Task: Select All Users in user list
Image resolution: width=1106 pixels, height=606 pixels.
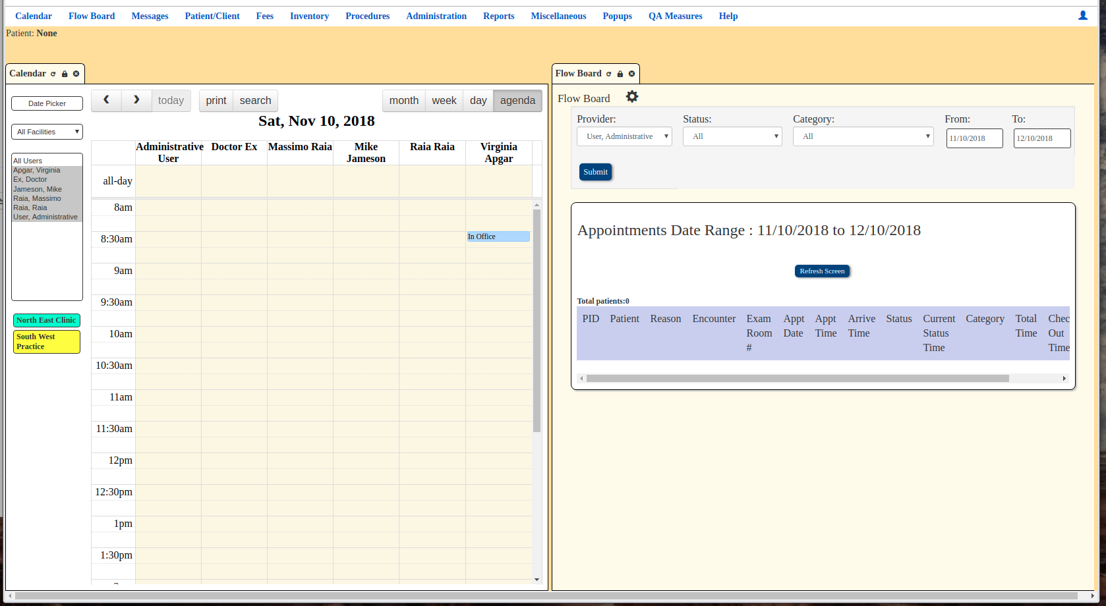Action: [x=47, y=161]
